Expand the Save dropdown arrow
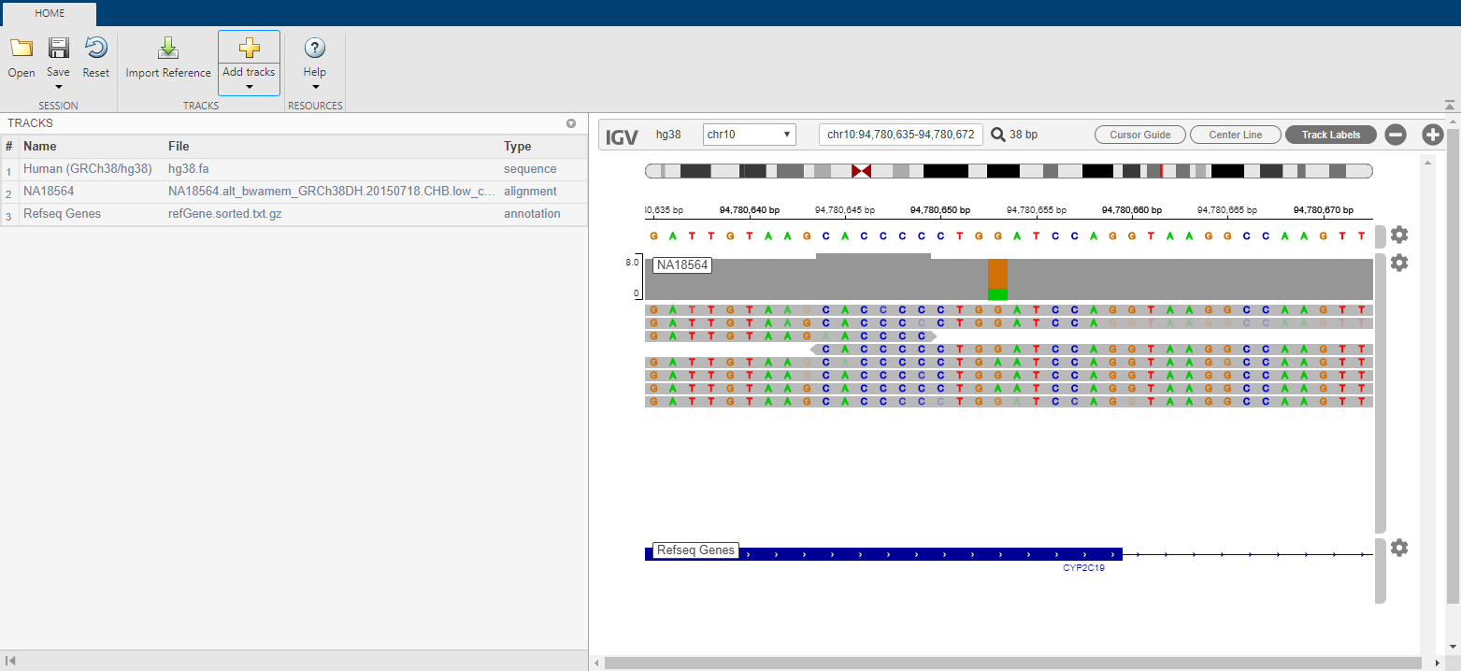 (58, 85)
